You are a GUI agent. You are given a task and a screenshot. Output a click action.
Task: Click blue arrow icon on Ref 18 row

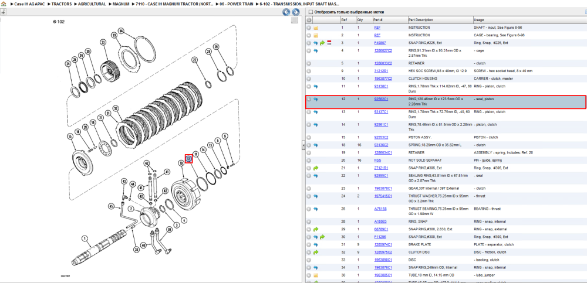316,145
